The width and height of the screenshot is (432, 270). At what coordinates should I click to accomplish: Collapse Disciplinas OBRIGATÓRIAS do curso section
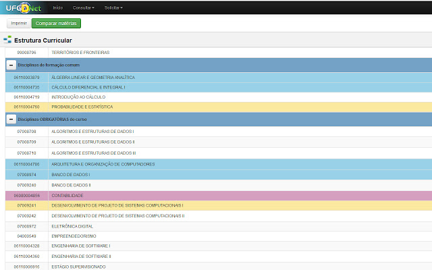click(11, 119)
